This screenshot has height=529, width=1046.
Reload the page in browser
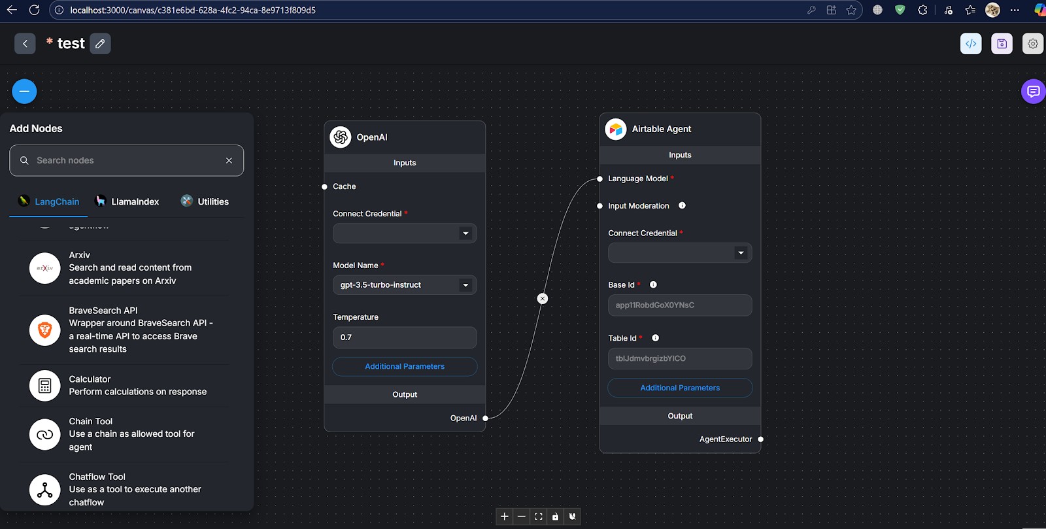click(x=35, y=10)
